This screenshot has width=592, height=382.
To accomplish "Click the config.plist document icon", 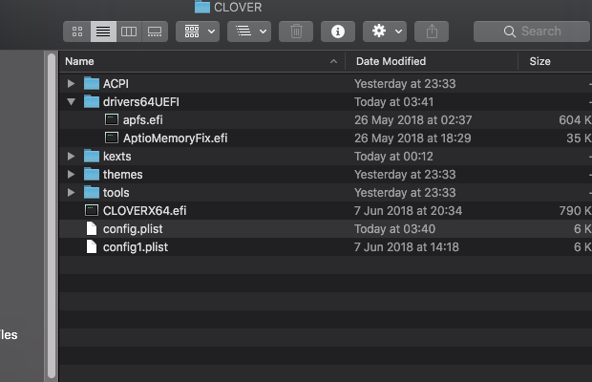I will [92, 228].
